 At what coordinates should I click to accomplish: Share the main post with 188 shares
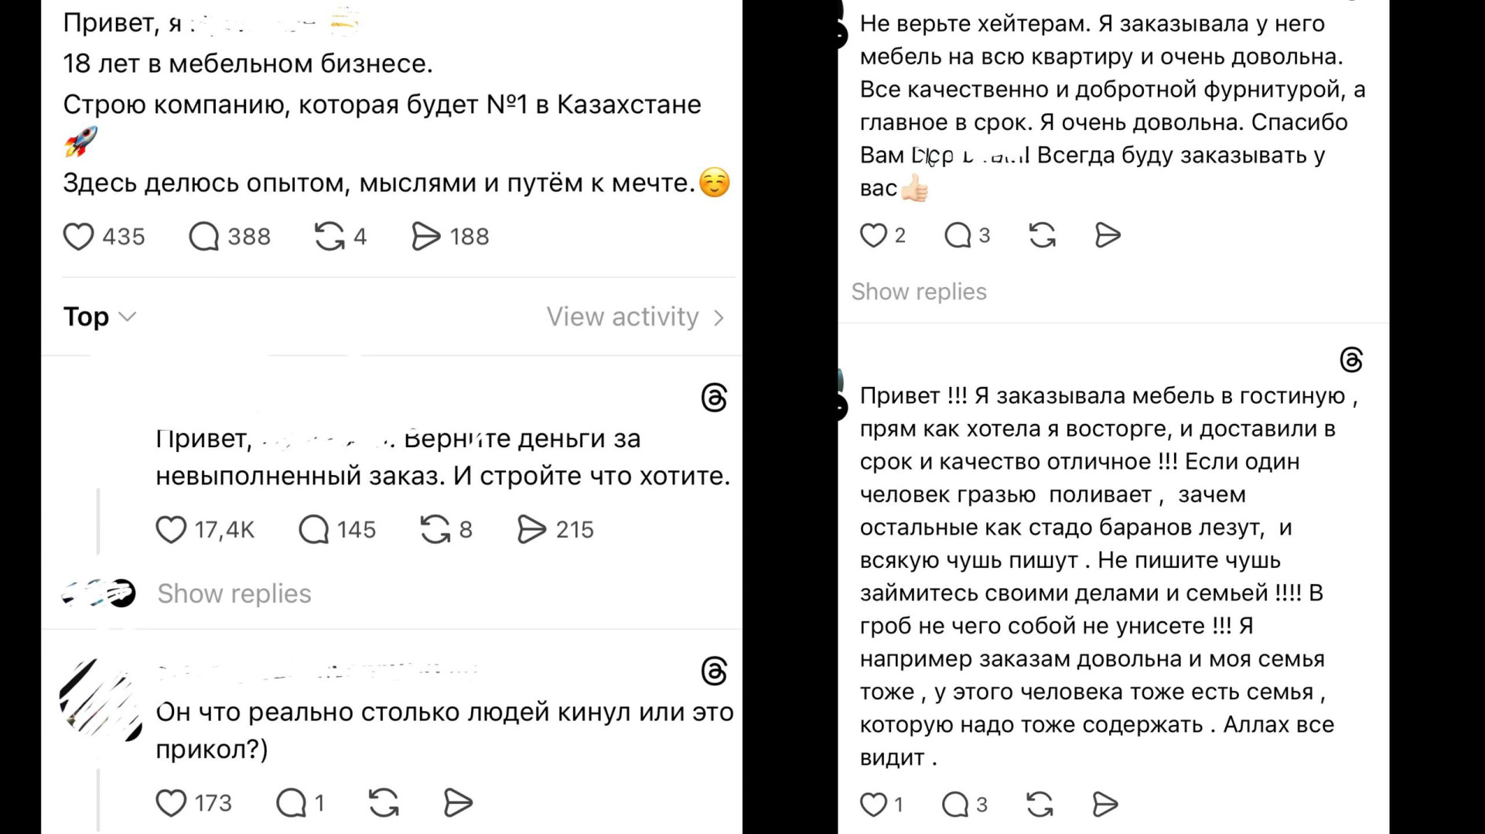point(425,237)
